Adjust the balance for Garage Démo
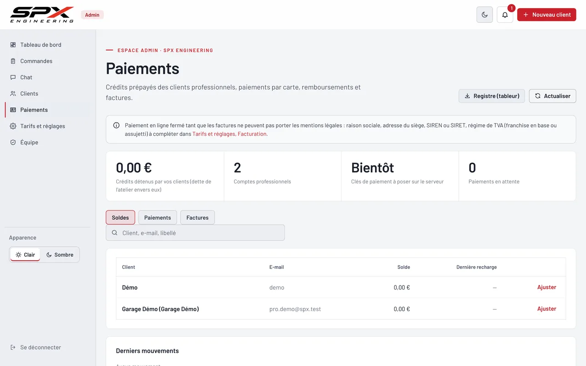 547,309
